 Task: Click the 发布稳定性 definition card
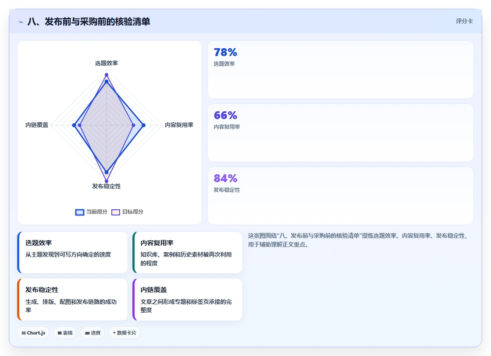tap(72, 300)
